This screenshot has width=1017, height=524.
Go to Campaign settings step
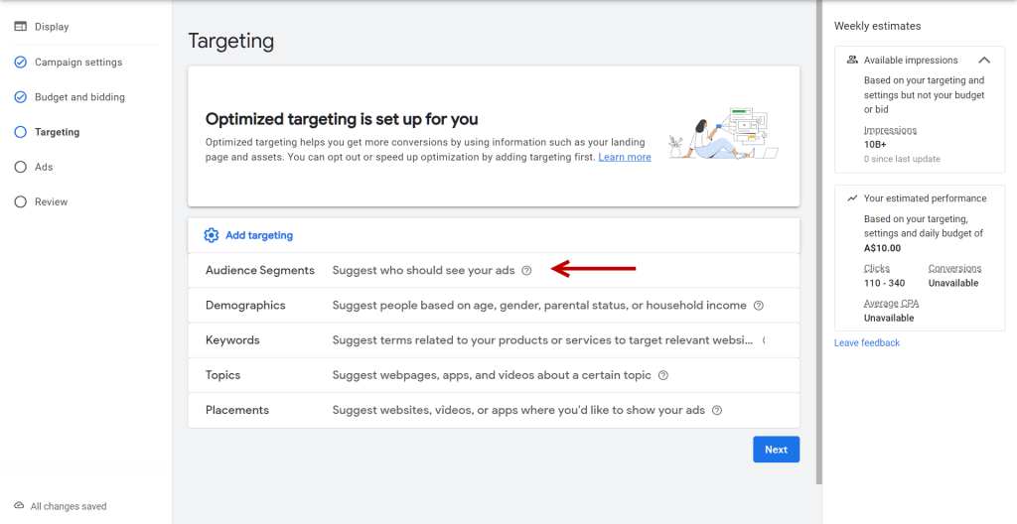(78, 63)
